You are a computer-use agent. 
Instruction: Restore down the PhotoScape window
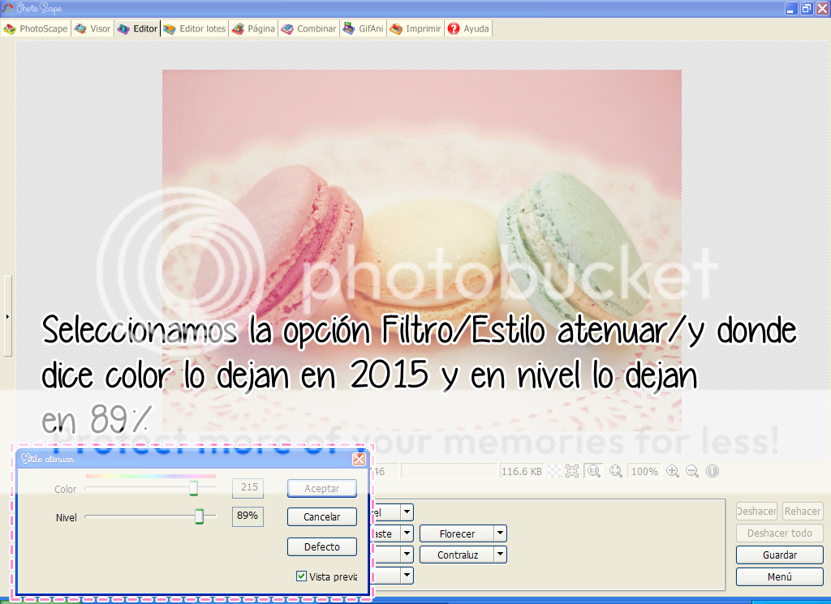pyautogui.click(x=807, y=8)
